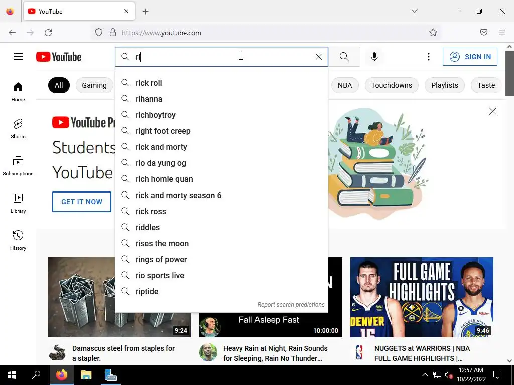The width and height of the screenshot is (514, 385).
Task: Open Subscriptions in the sidebar
Action: (x=18, y=166)
